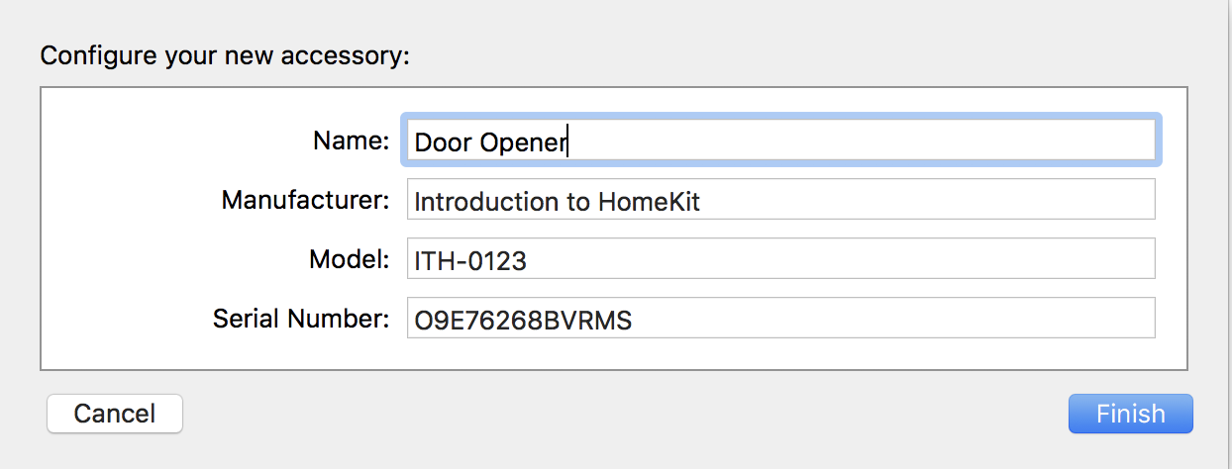
Task: Click the "O9E76268BVRMS" serial number text
Action: tap(522, 321)
